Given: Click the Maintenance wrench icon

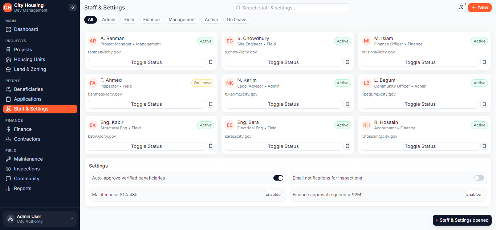Looking at the screenshot, I should click(8, 159).
